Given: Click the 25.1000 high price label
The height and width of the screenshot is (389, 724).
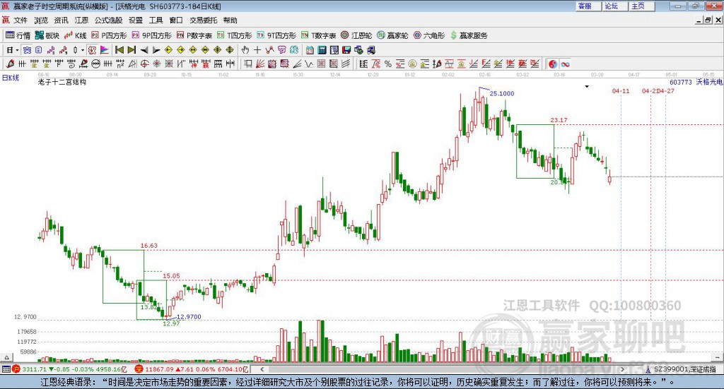Looking at the screenshot, I should coord(502,94).
